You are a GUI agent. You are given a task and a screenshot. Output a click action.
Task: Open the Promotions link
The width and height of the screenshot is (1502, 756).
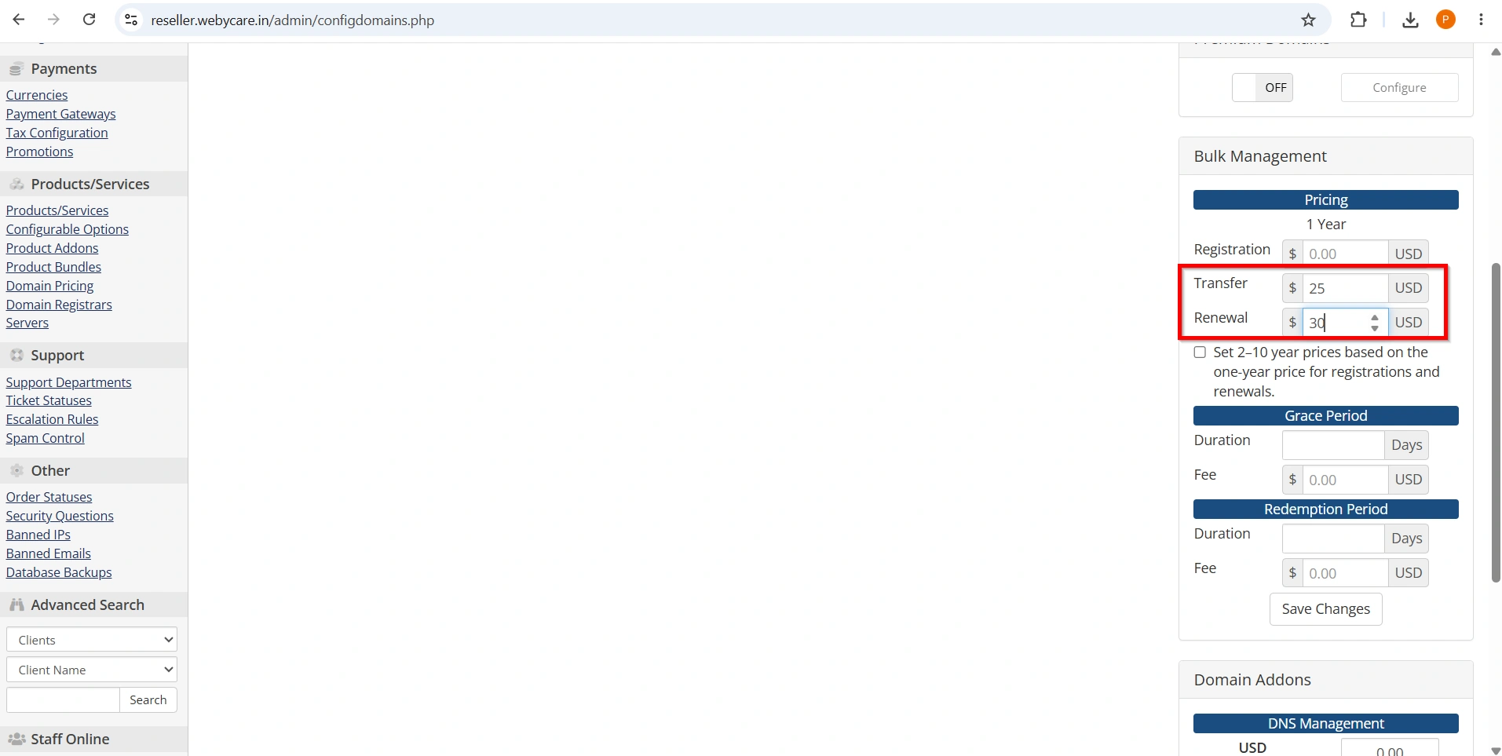[39, 152]
